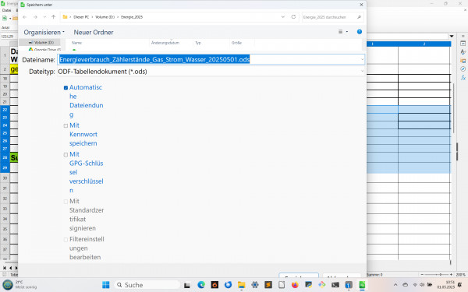Select column I header in Calc
Screen dimensions: 468x292
[x=382, y=44]
